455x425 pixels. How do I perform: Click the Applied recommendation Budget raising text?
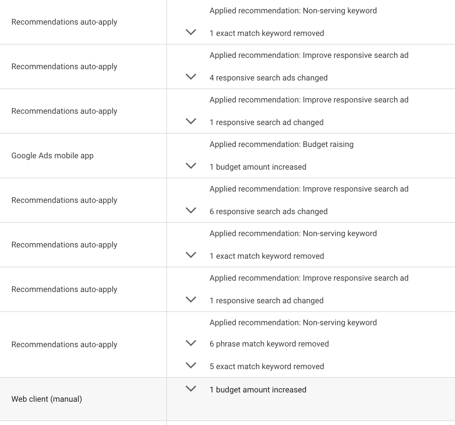point(281,144)
